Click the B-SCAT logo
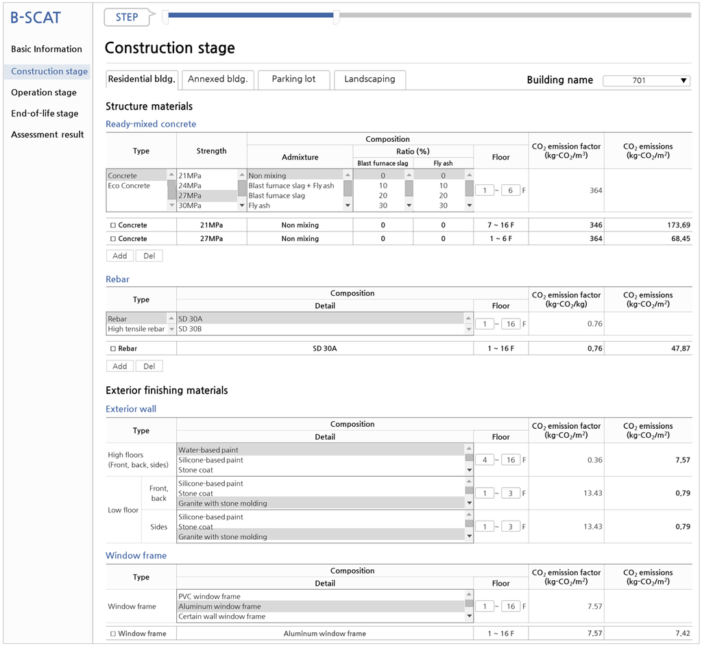 coord(36,18)
